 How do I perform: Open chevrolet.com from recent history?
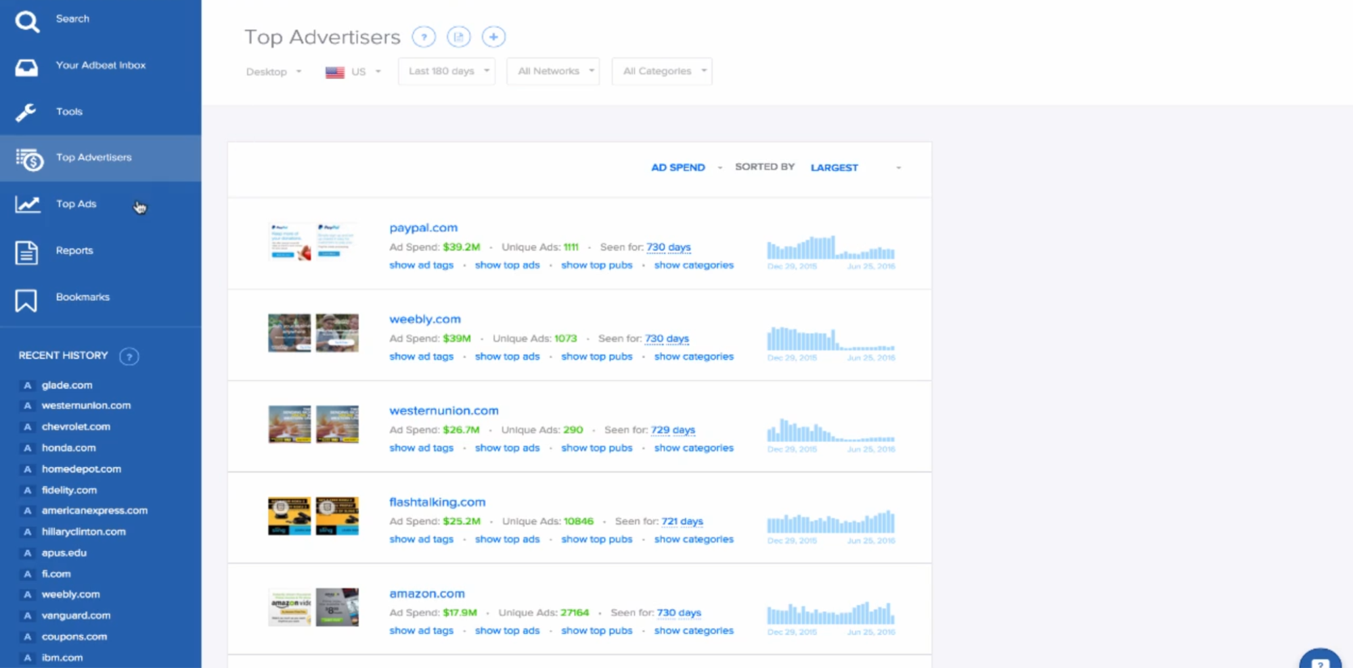(76, 427)
